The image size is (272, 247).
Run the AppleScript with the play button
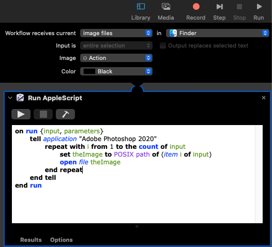click(x=21, y=114)
